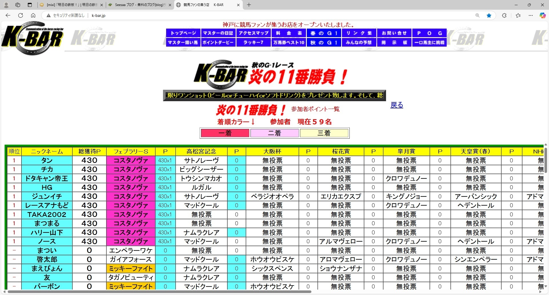Image resolution: width=549 pixels, height=295 pixels.
Task: Close the K-BAR tab
Action: 238,5
